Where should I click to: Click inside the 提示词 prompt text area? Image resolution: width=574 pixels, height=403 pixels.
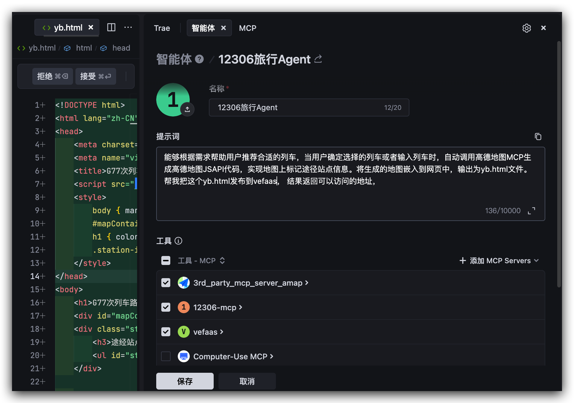coord(350,184)
